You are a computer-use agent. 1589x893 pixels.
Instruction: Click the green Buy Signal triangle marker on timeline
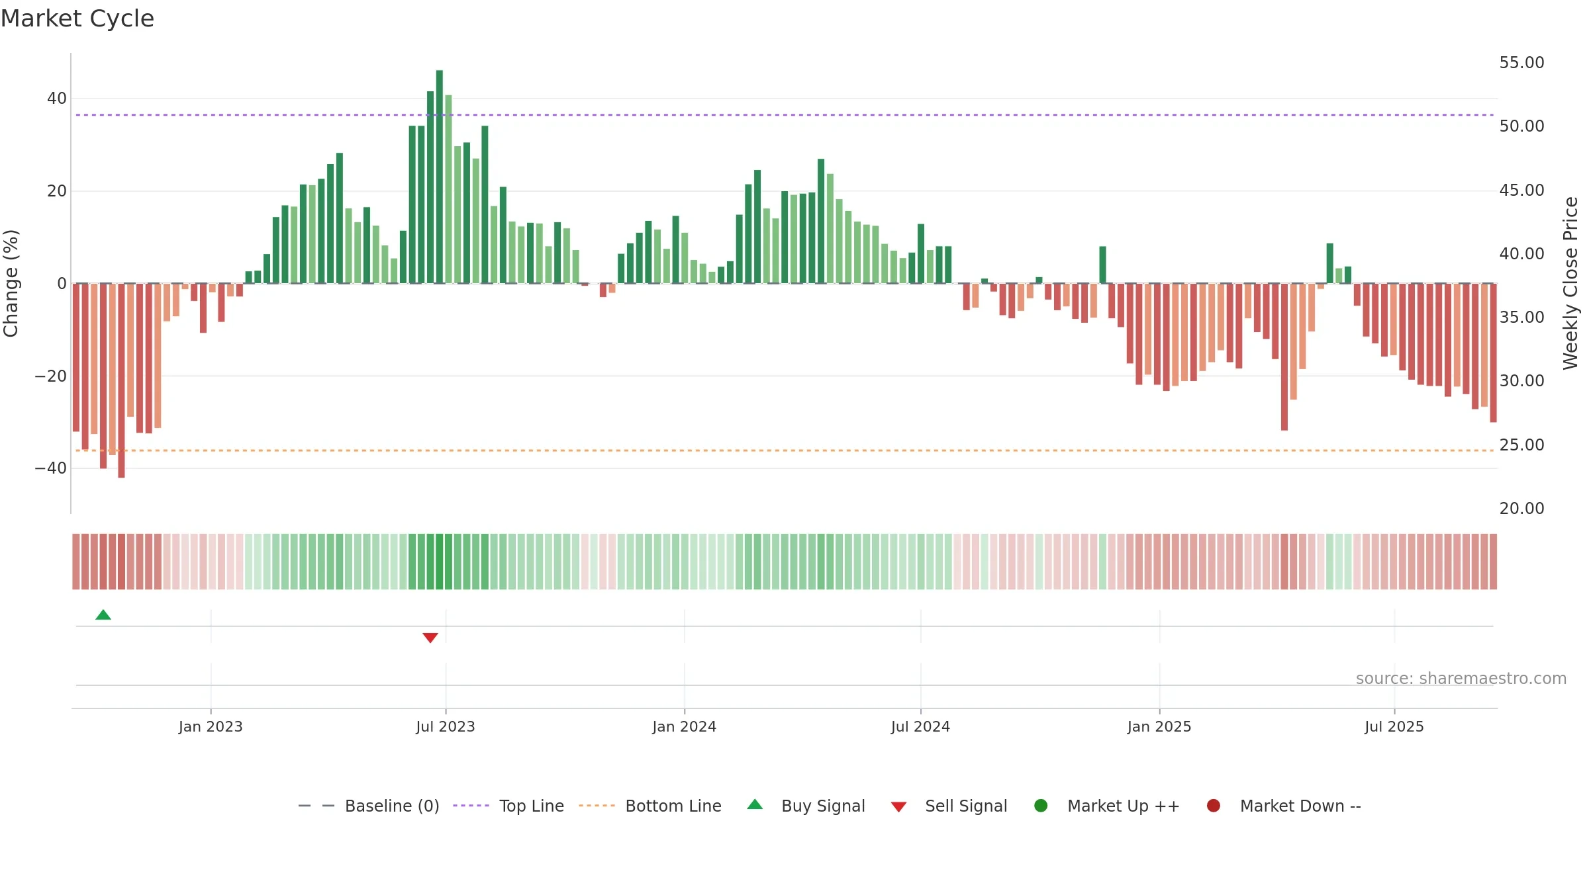(103, 615)
